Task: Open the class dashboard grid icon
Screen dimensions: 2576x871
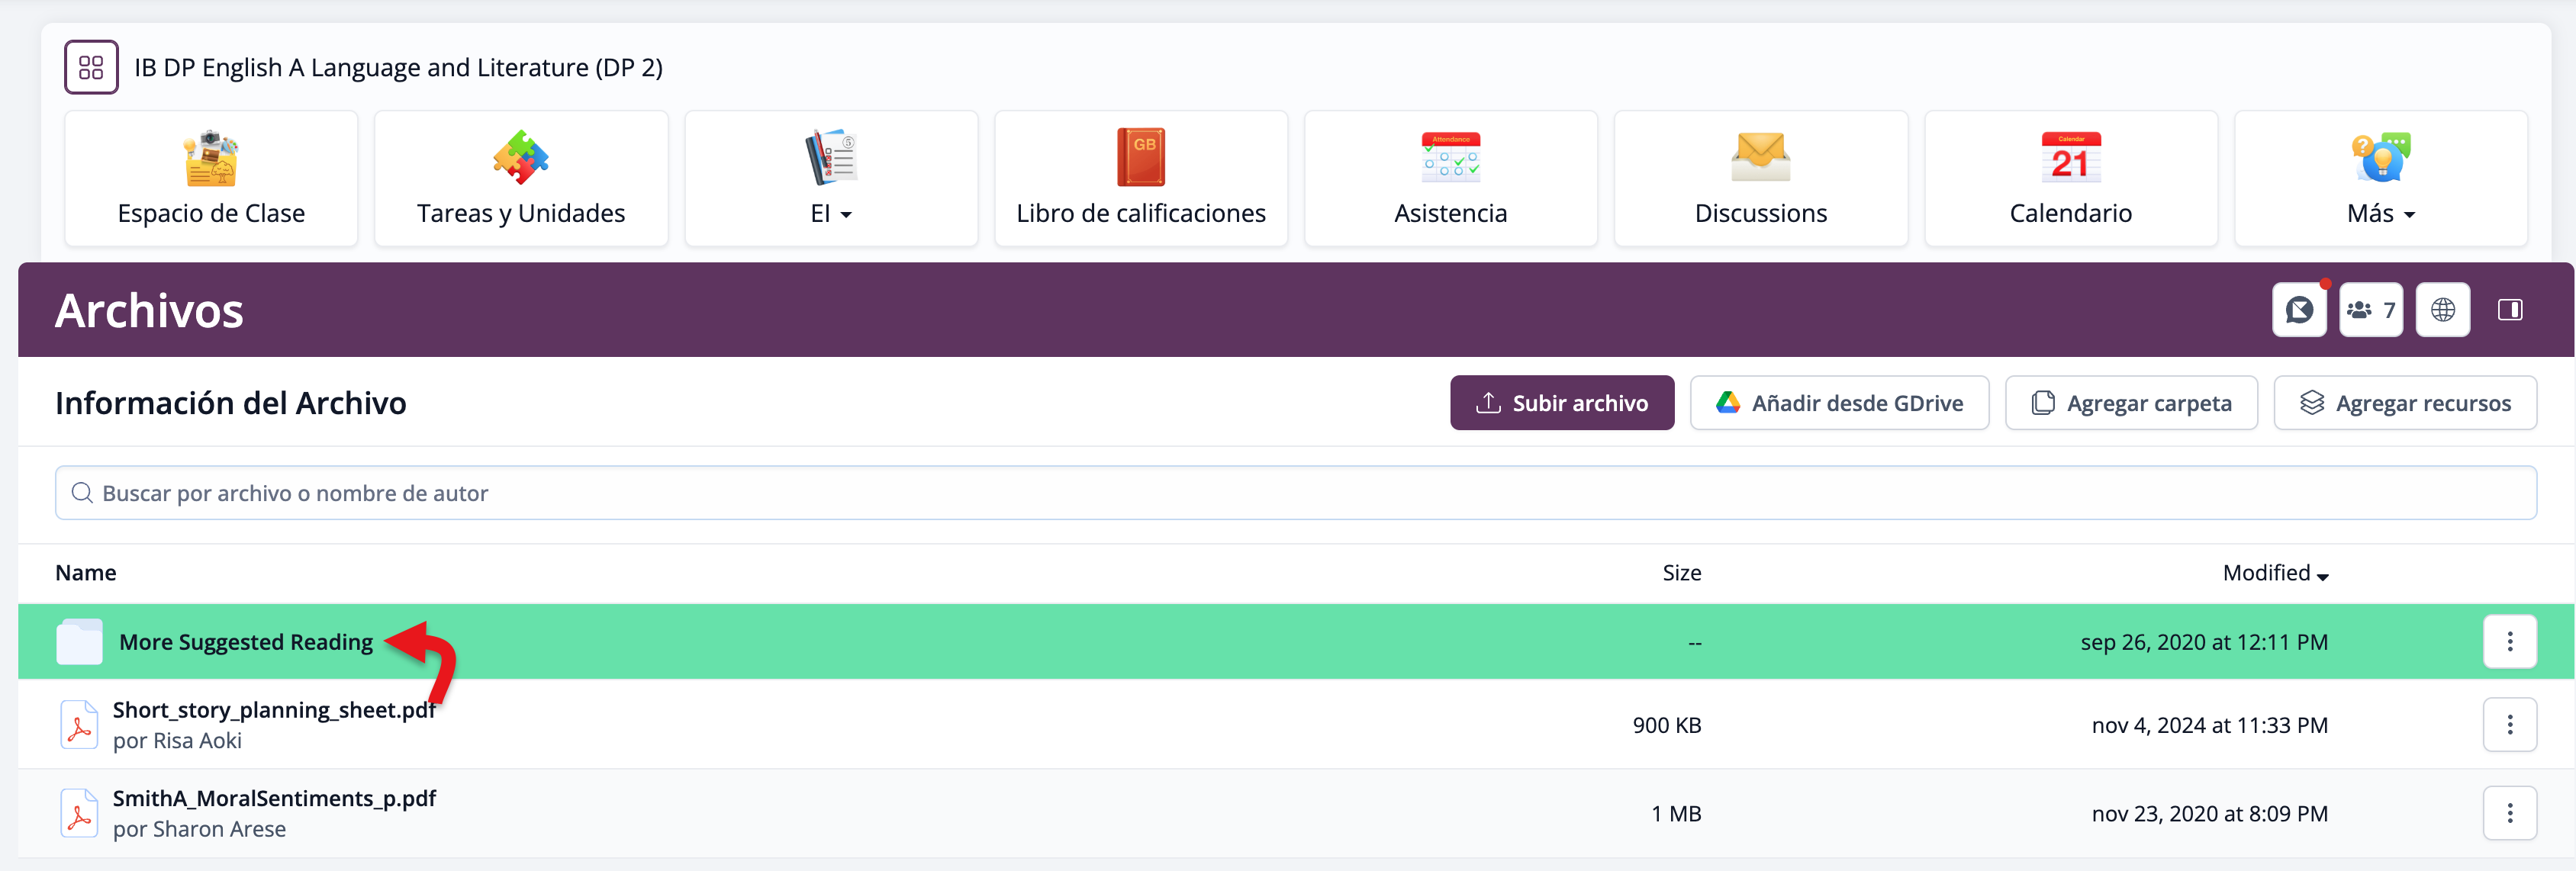Action: 91,67
